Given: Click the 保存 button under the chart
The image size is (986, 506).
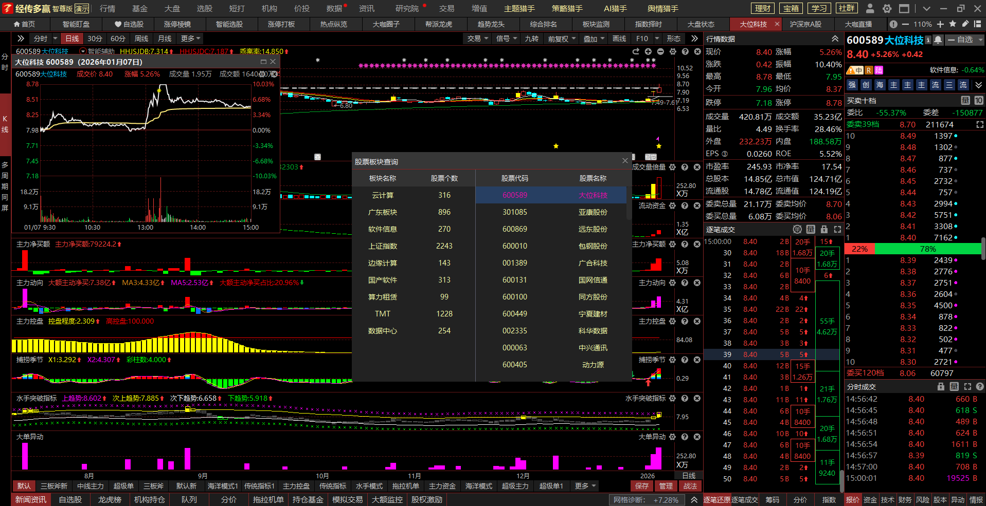Looking at the screenshot, I should pyautogui.click(x=641, y=486).
